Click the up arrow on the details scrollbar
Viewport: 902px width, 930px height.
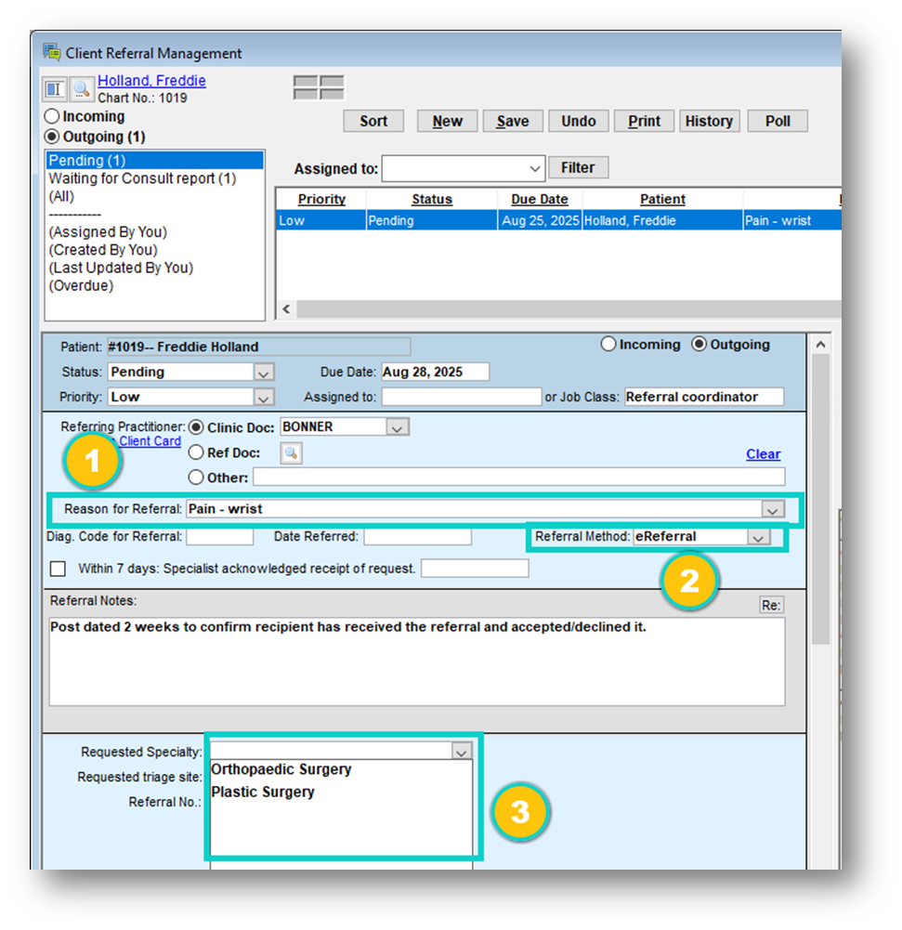click(820, 345)
